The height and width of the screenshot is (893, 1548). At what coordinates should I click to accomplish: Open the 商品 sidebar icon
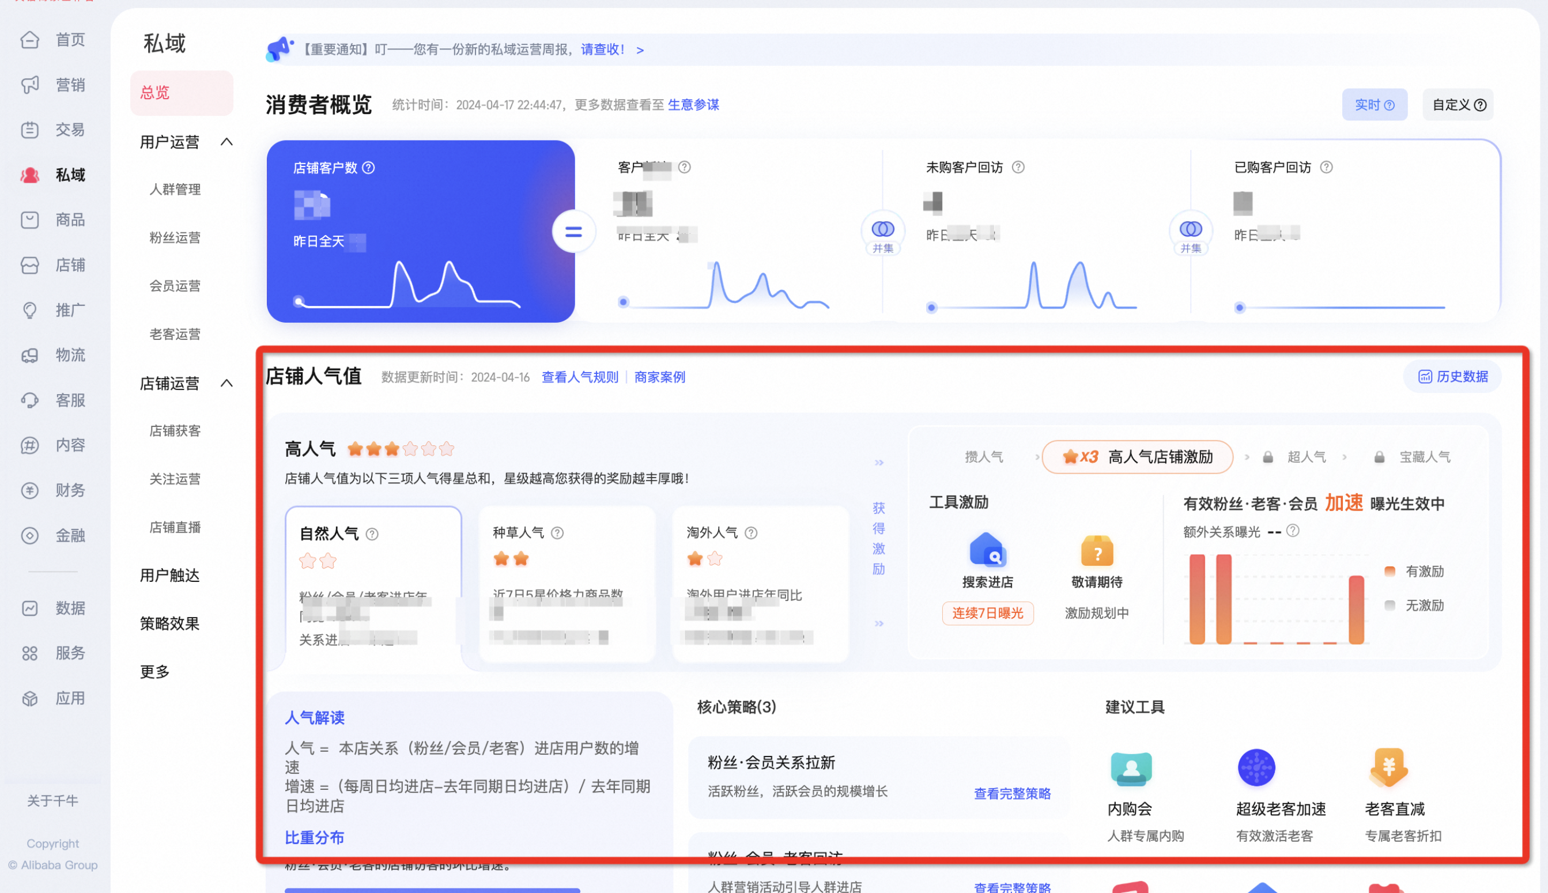pyautogui.click(x=29, y=220)
